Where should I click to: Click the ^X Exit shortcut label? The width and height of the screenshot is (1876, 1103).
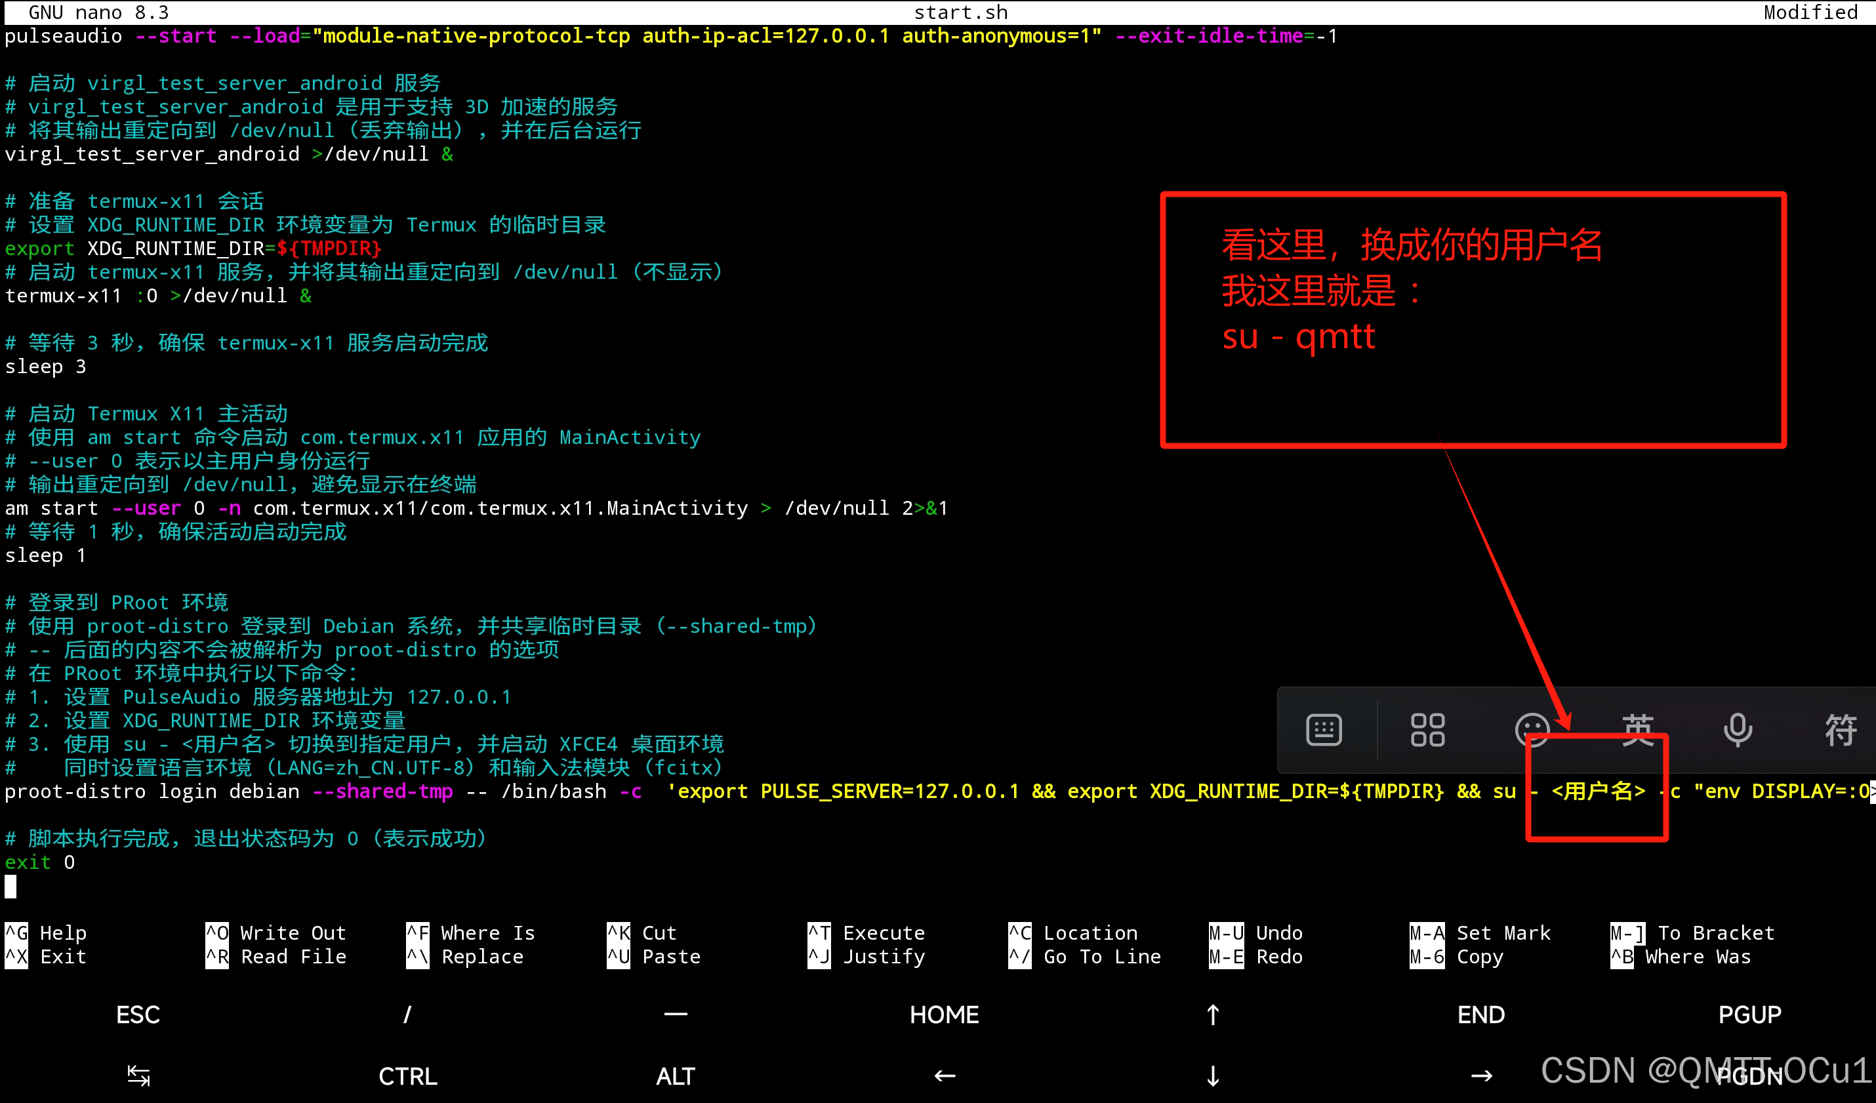click(x=46, y=956)
